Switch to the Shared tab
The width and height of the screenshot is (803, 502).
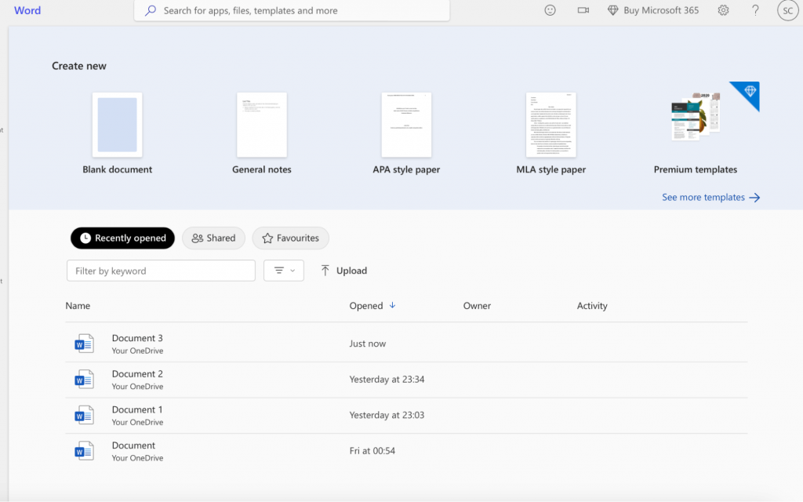[213, 238]
